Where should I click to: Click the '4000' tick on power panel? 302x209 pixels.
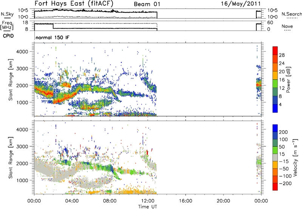[22, 52]
